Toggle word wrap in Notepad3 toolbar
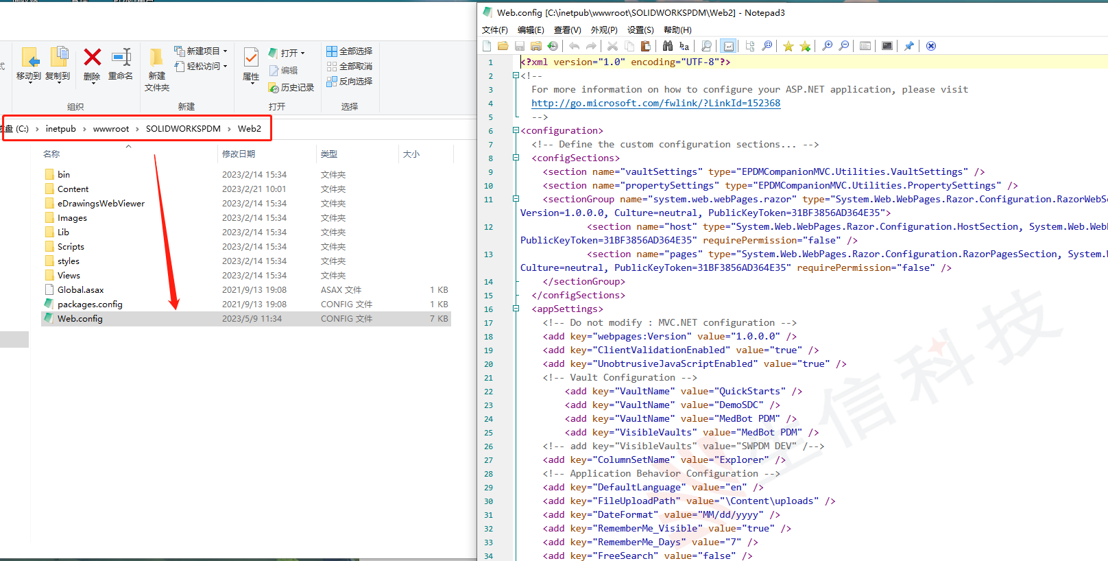This screenshot has height=561, width=1108. click(x=729, y=46)
